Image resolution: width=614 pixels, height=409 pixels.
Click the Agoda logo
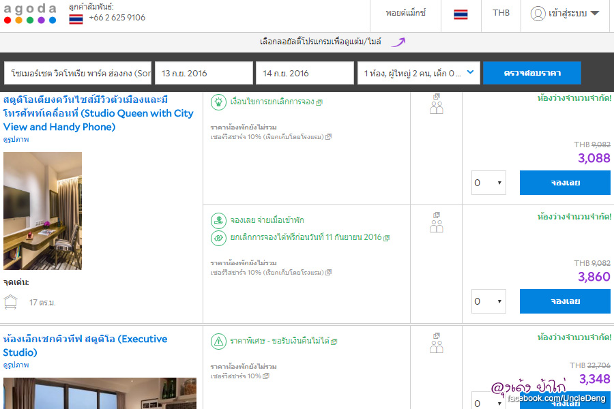click(x=30, y=14)
